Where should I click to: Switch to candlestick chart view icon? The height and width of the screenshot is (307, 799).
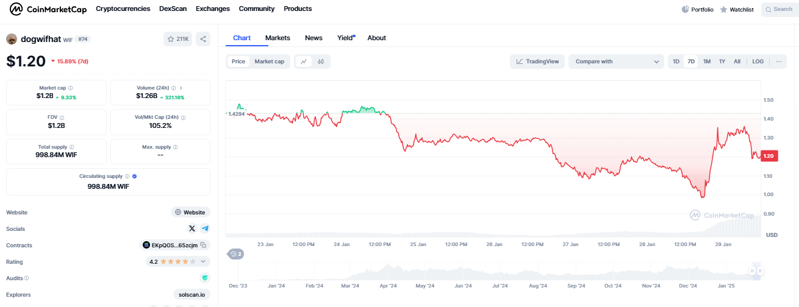(321, 62)
